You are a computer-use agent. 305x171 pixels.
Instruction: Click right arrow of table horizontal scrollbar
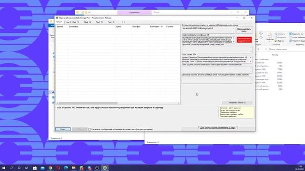click(179, 103)
